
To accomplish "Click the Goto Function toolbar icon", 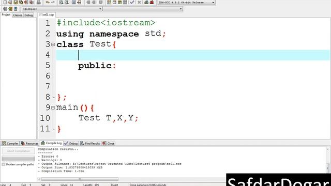I will [73, 2].
